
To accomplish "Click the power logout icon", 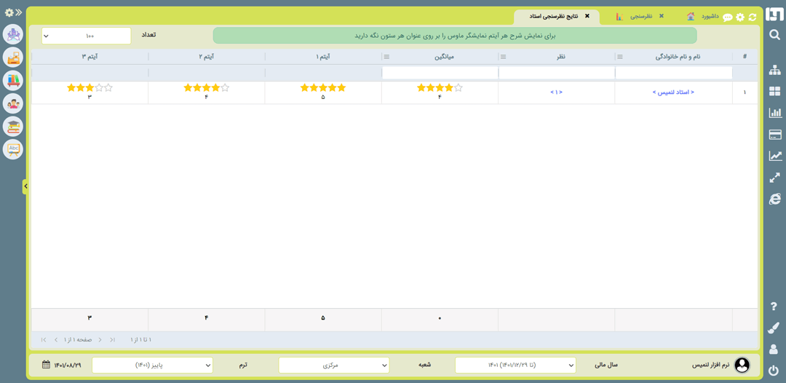I will [774, 371].
